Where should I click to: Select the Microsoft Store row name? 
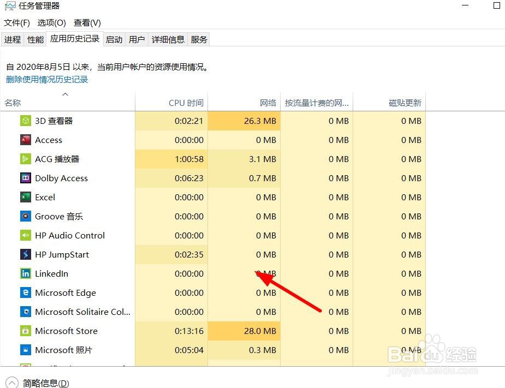click(x=66, y=331)
